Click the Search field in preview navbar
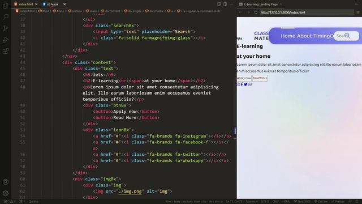 point(346,36)
